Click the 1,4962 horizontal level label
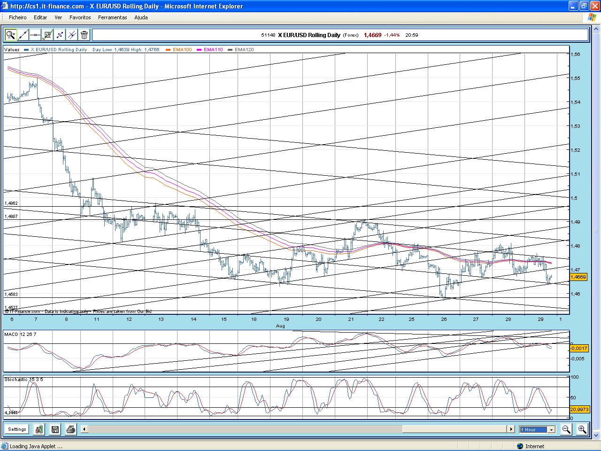This screenshot has height=451, width=601. (x=11, y=203)
